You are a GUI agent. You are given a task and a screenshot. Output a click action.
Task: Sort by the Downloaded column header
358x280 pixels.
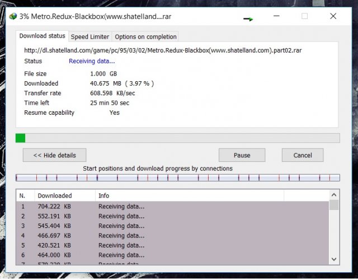tap(63, 195)
